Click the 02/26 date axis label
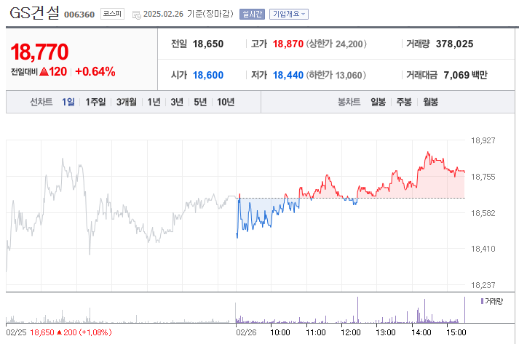 [246, 332]
